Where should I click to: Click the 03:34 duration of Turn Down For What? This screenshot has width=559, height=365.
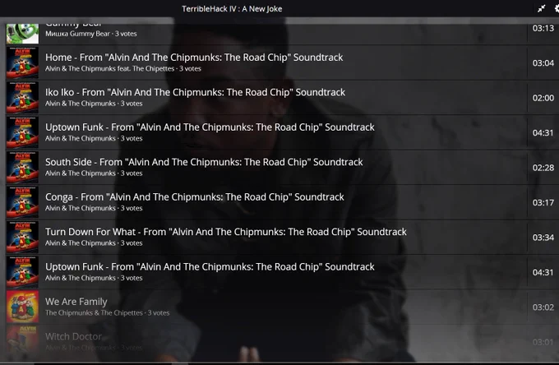(543, 238)
